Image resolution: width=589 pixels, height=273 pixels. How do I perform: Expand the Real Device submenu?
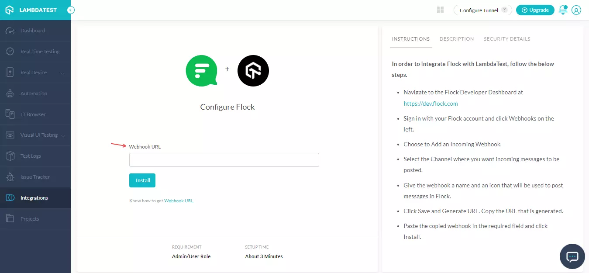point(62,73)
